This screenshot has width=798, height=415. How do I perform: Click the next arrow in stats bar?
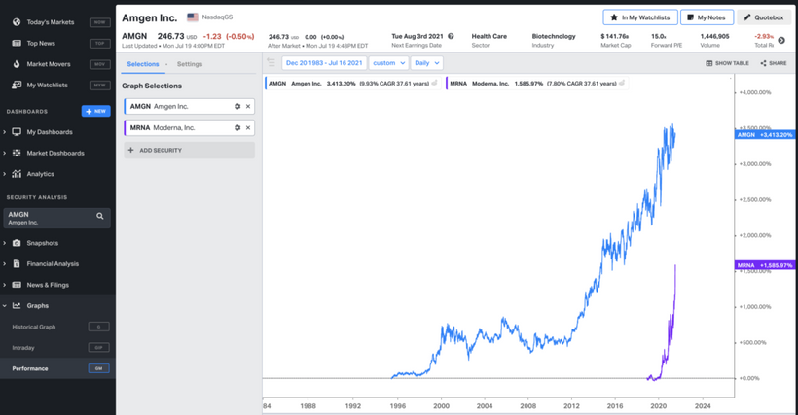(x=781, y=40)
